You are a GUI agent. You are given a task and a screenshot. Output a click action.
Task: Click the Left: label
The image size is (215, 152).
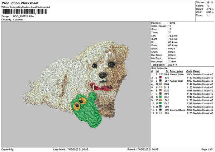coord(154,35)
